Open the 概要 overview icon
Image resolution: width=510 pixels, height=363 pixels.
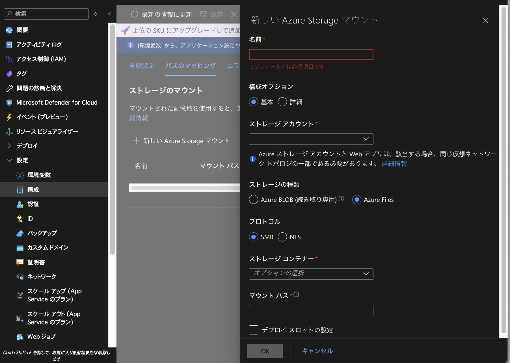9,30
